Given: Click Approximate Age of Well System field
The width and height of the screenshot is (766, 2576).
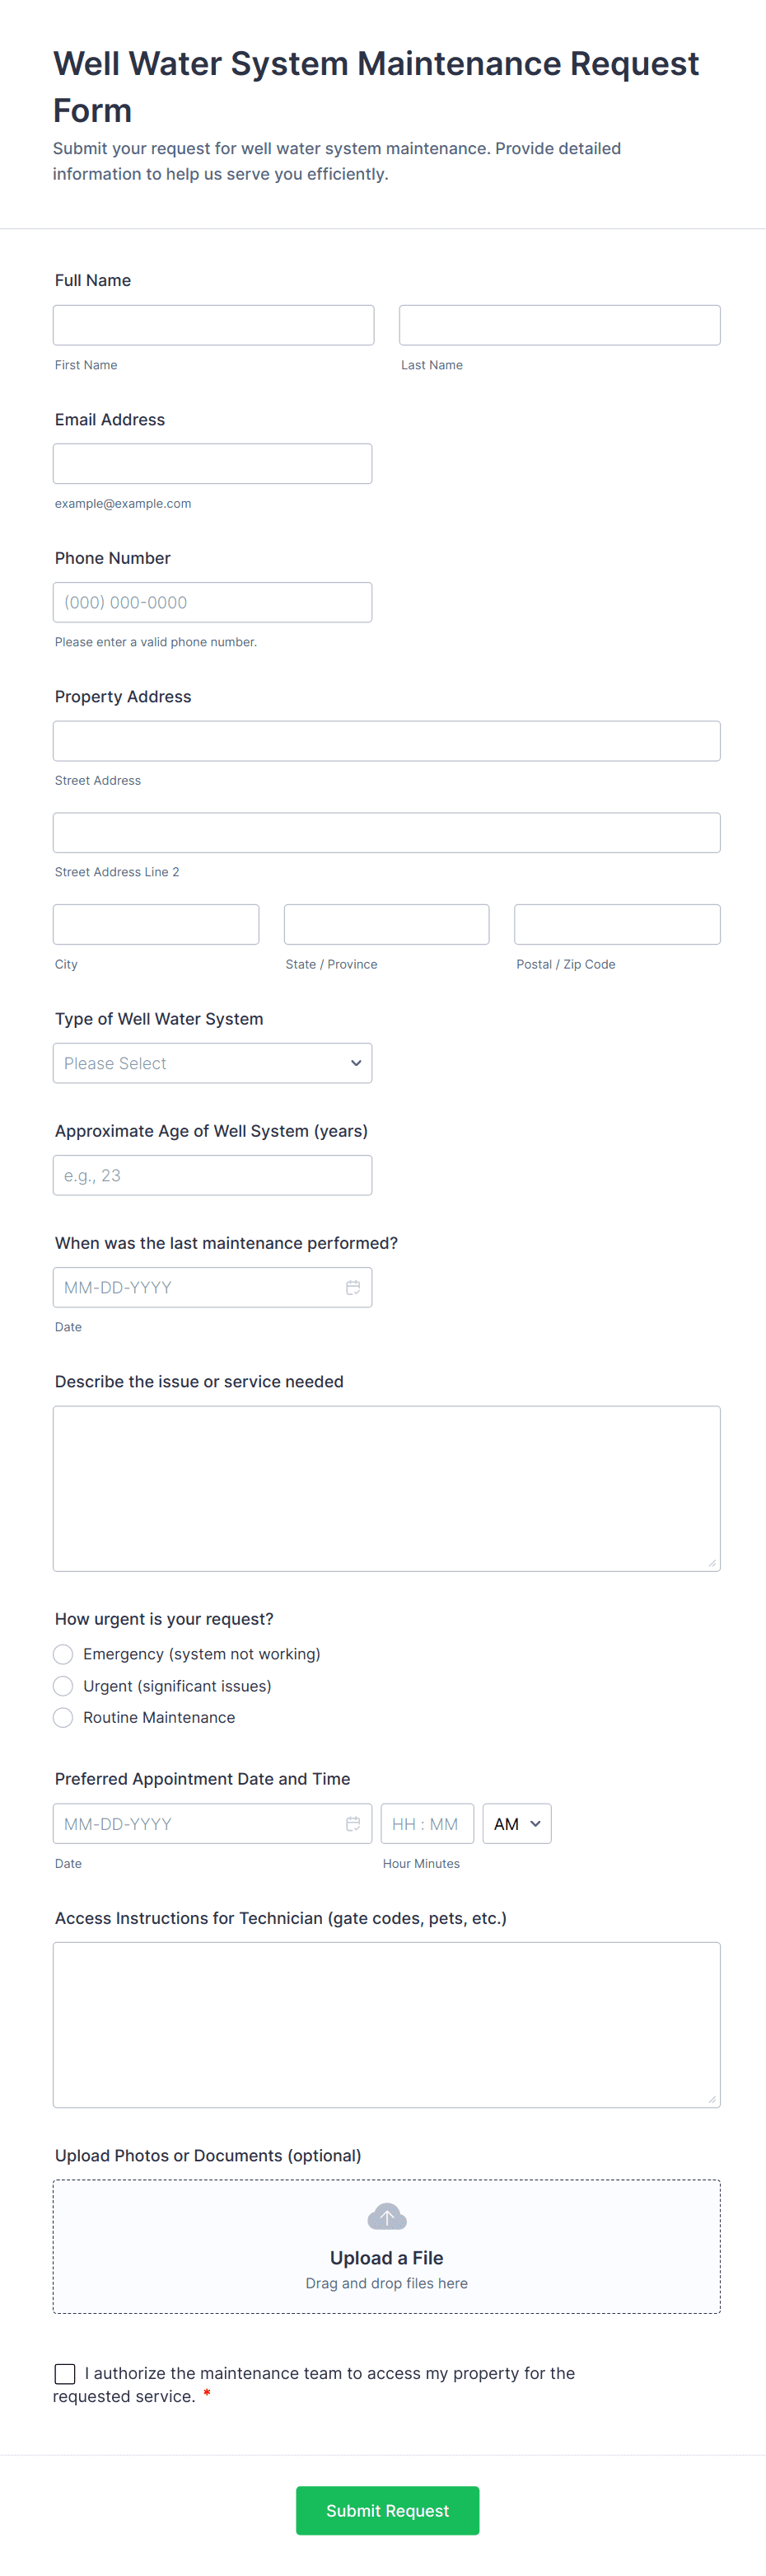Looking at the screenshot, I should pyautogui.click(x=212, y=1175).
